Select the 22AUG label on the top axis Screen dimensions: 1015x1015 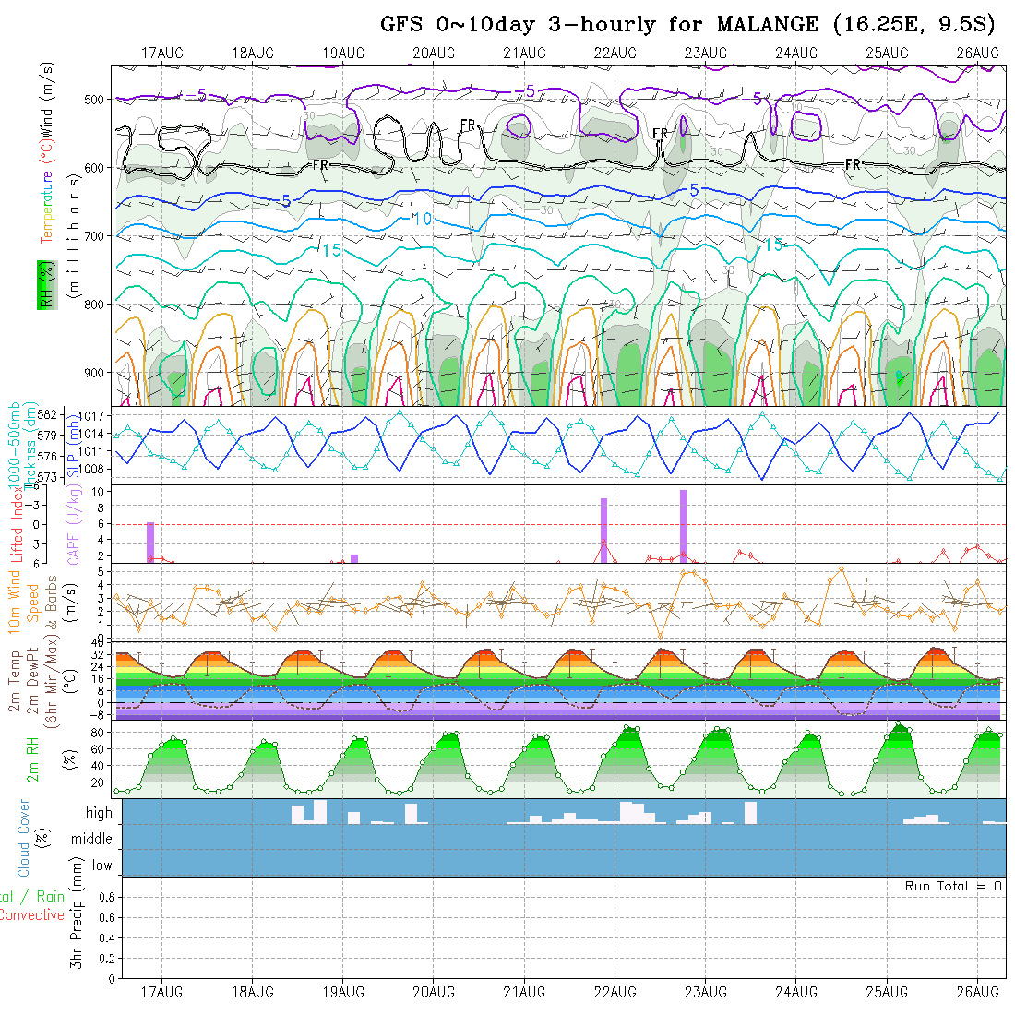pos(615,53)
